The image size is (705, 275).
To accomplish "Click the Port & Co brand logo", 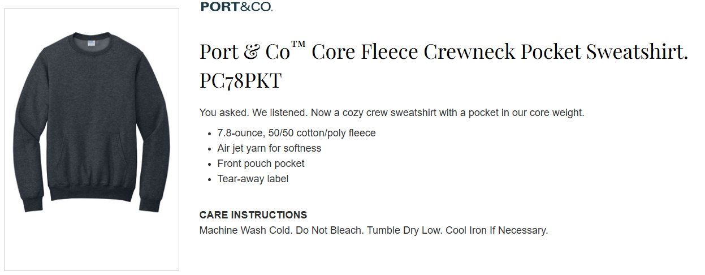I will click(236, 7).
